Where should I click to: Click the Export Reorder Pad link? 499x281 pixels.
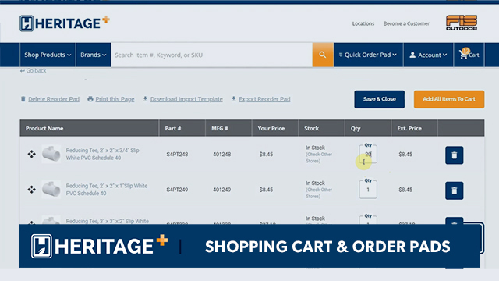pyautogui.click(x=260, y=99)
